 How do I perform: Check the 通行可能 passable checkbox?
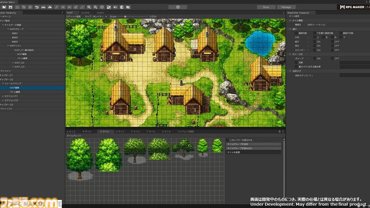(296, 33)
